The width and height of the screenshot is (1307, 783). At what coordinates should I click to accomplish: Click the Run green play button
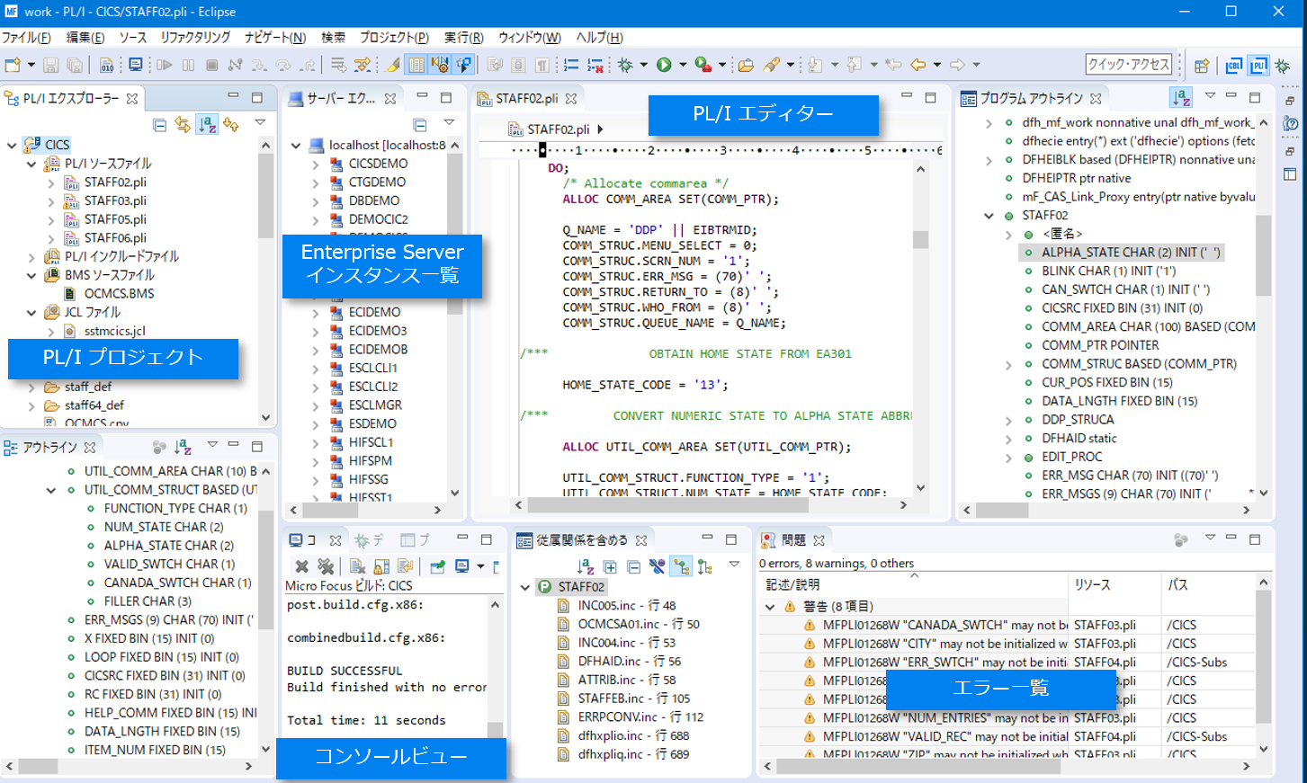(664, 65)
